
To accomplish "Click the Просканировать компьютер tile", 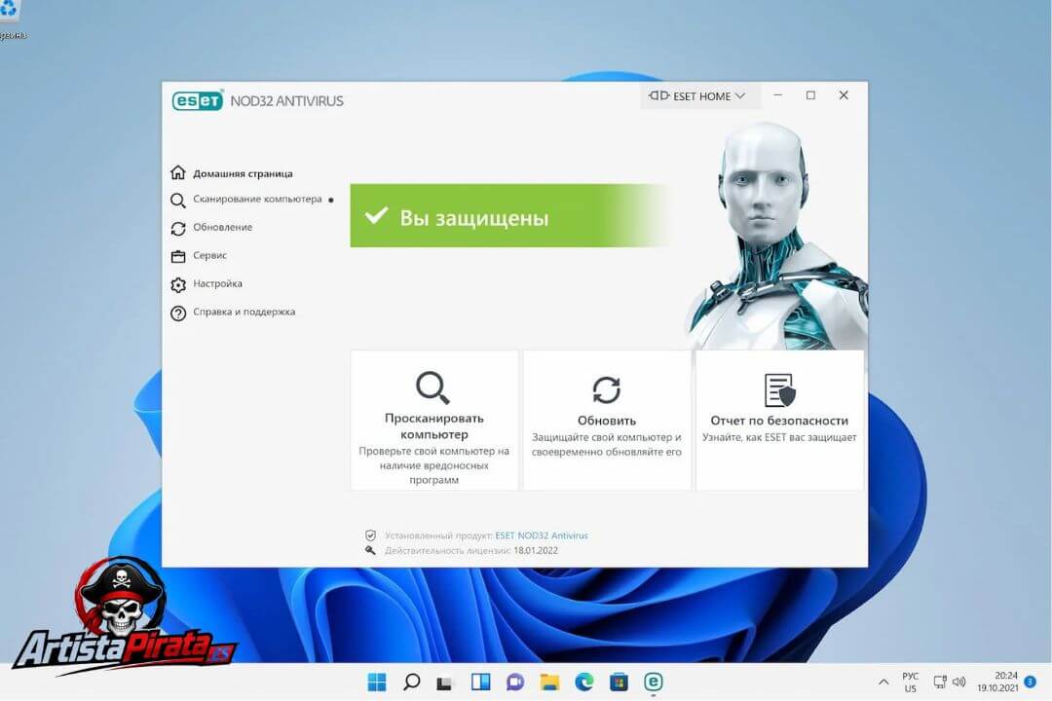I will click(x=434, y=421).
